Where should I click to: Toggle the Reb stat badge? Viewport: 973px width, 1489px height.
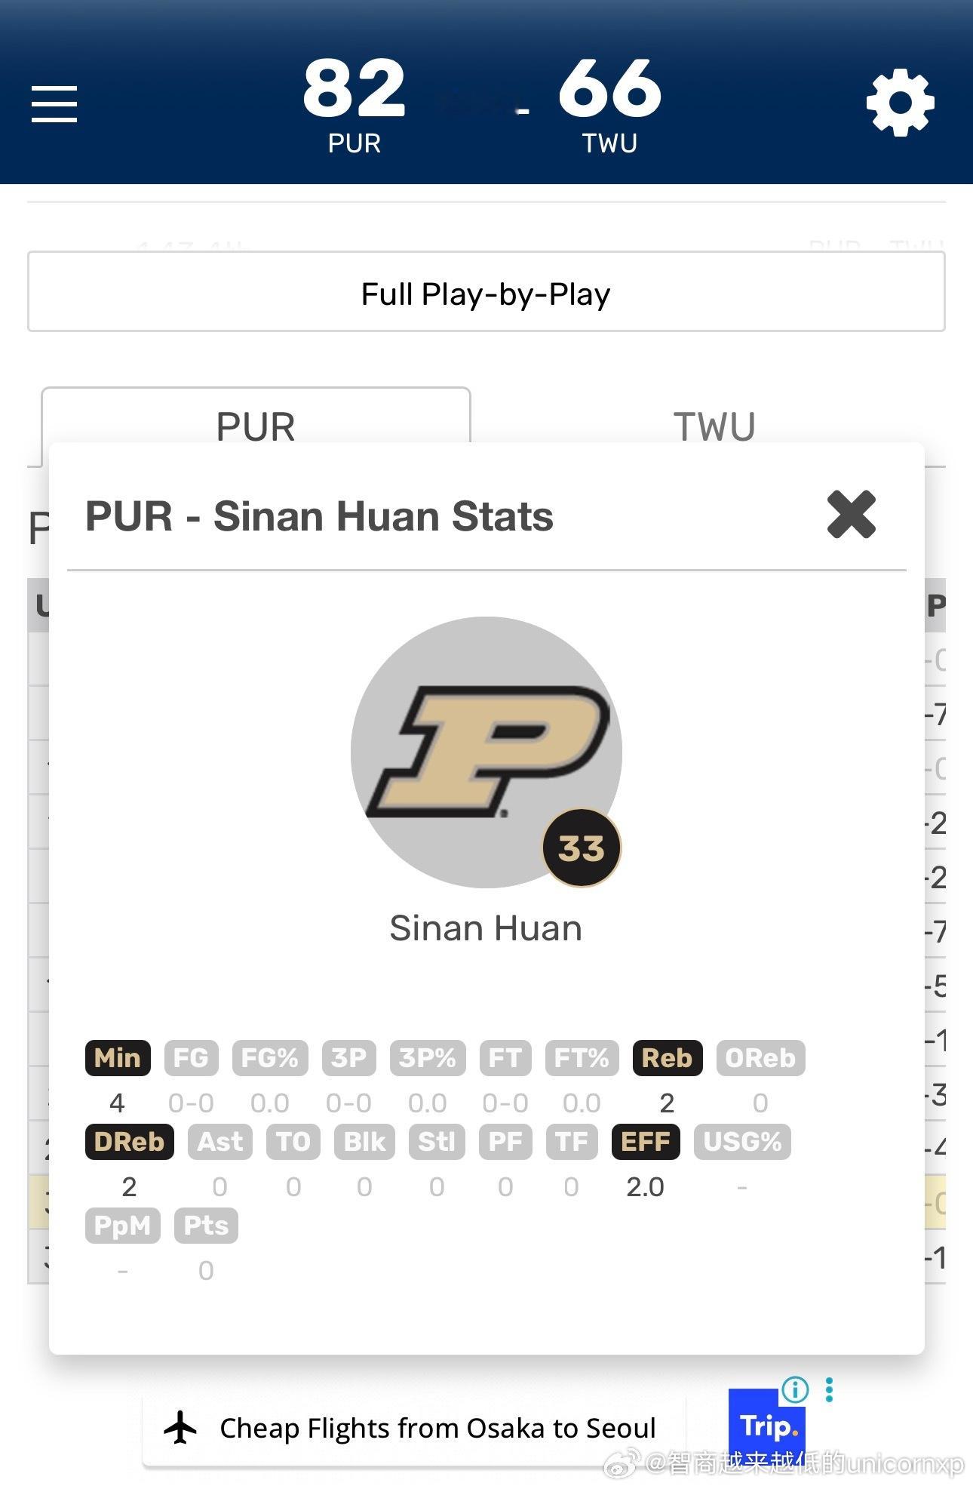[668, 1057]
